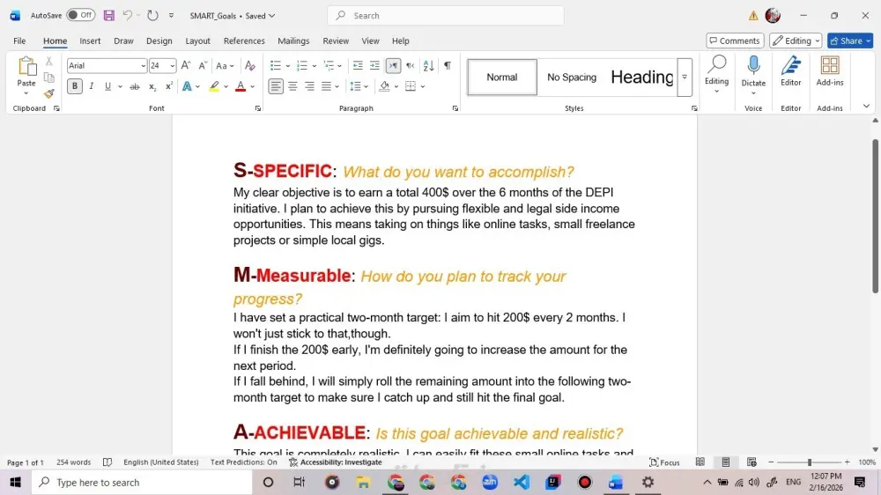Switch to Web Layout view
Screen dimensions: 881x495
[751, 462]
